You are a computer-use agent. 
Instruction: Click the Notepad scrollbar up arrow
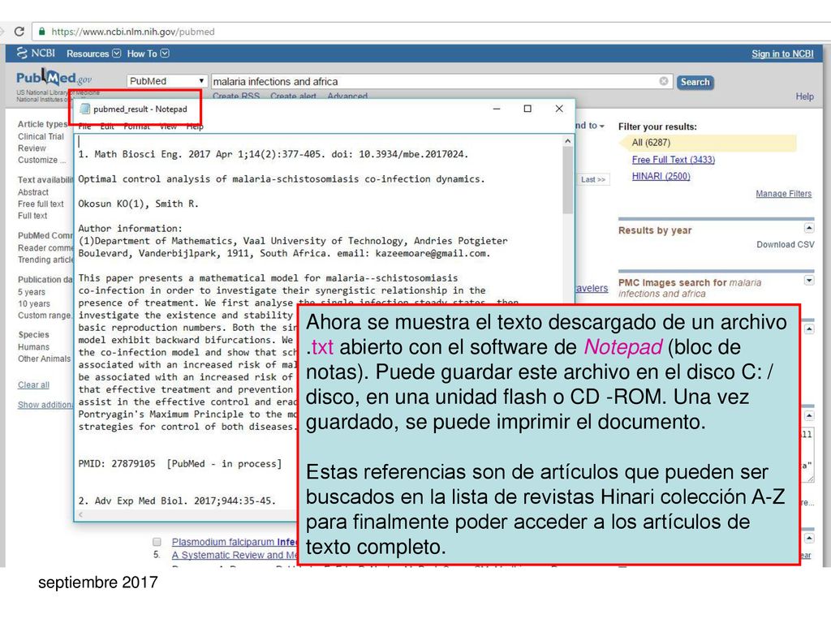(x=567, y=141)
